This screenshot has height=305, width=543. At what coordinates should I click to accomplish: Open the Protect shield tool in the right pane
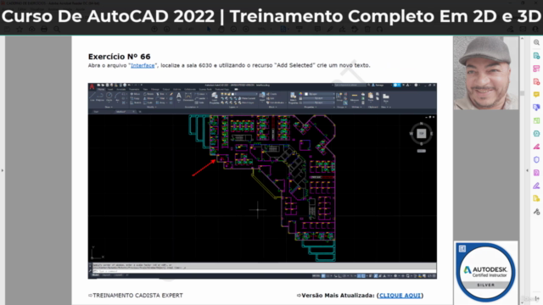coord(536,159)
